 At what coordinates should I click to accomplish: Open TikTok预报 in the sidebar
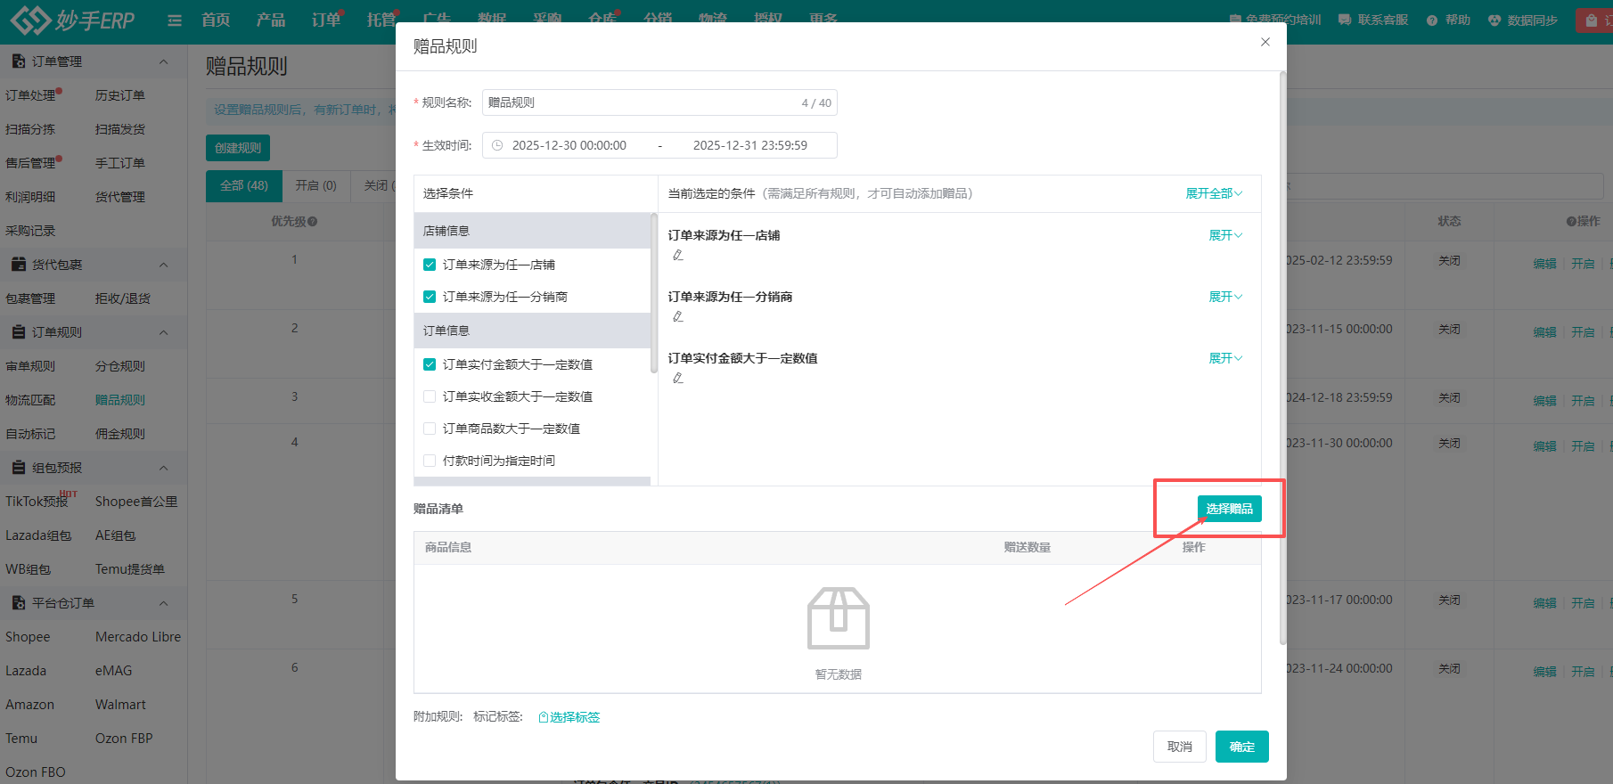(x=37, y=502)
